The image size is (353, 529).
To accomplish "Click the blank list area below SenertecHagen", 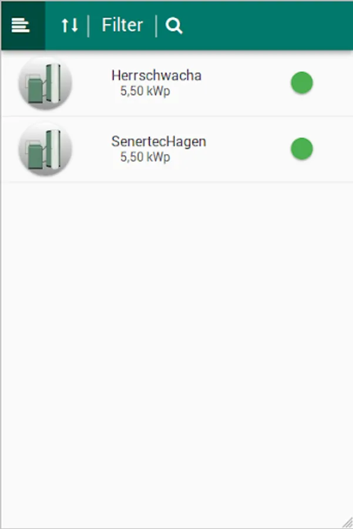I will click(x=177, y=354).
